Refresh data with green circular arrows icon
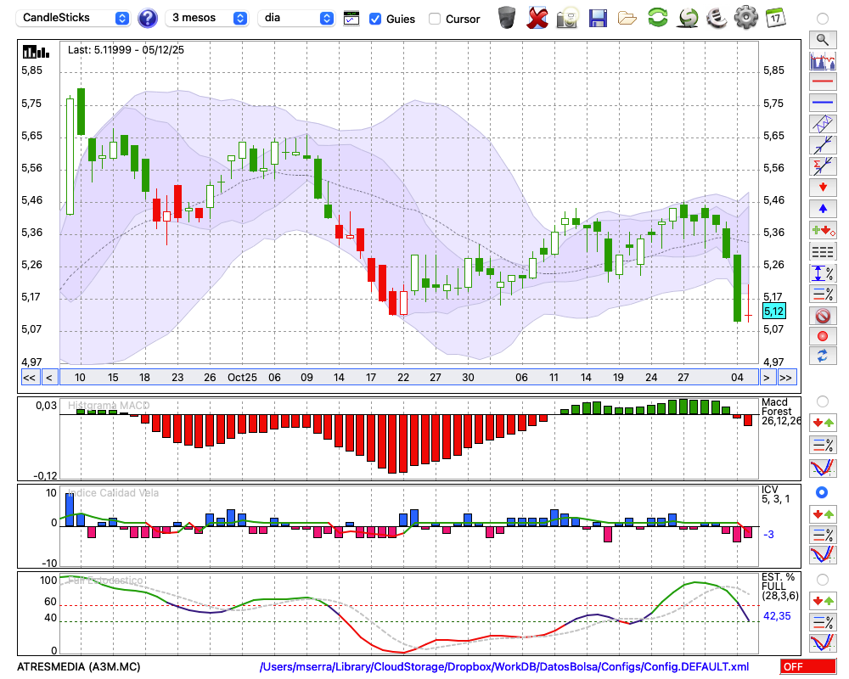The width and height of the screenshot is (849, 679). (657, 18)
